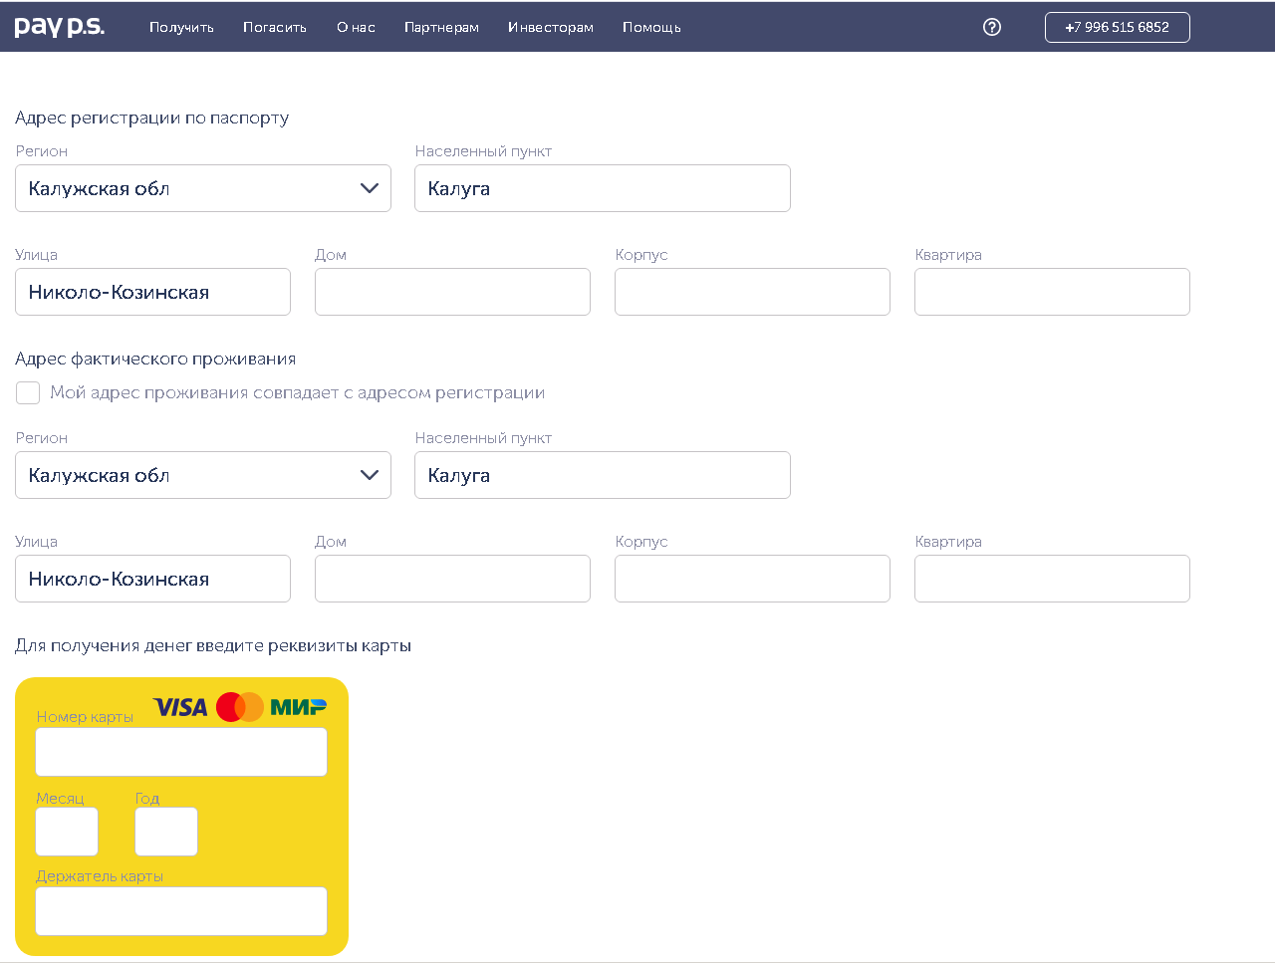Image resolution: width=1275 pixels, height=964 pixels.
Task: Click the registration address Дом field
Action: coord(452,292)
